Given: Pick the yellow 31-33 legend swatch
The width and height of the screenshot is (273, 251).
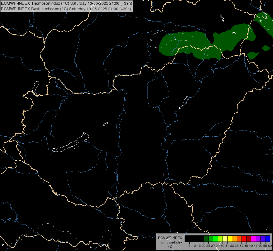Looking at the screenshot, I should pyautogui.click(x=230, y=238).
